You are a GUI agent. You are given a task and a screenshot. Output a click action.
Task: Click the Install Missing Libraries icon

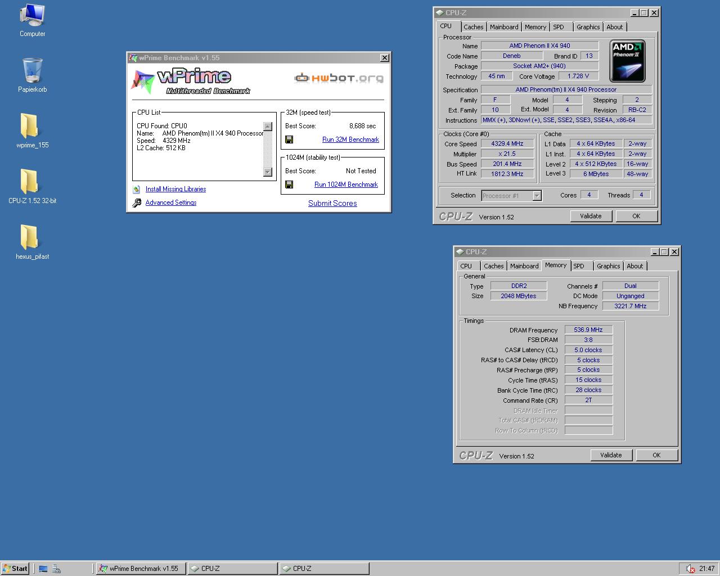[x=136, y=190]
